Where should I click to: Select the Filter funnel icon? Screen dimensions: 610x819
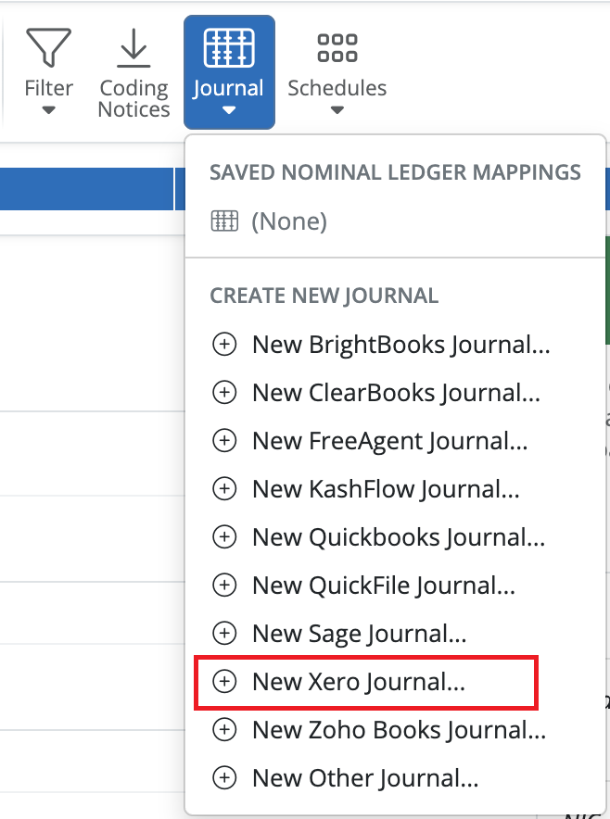48,46
